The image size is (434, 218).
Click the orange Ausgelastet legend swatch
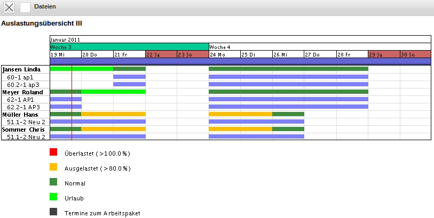53,167
